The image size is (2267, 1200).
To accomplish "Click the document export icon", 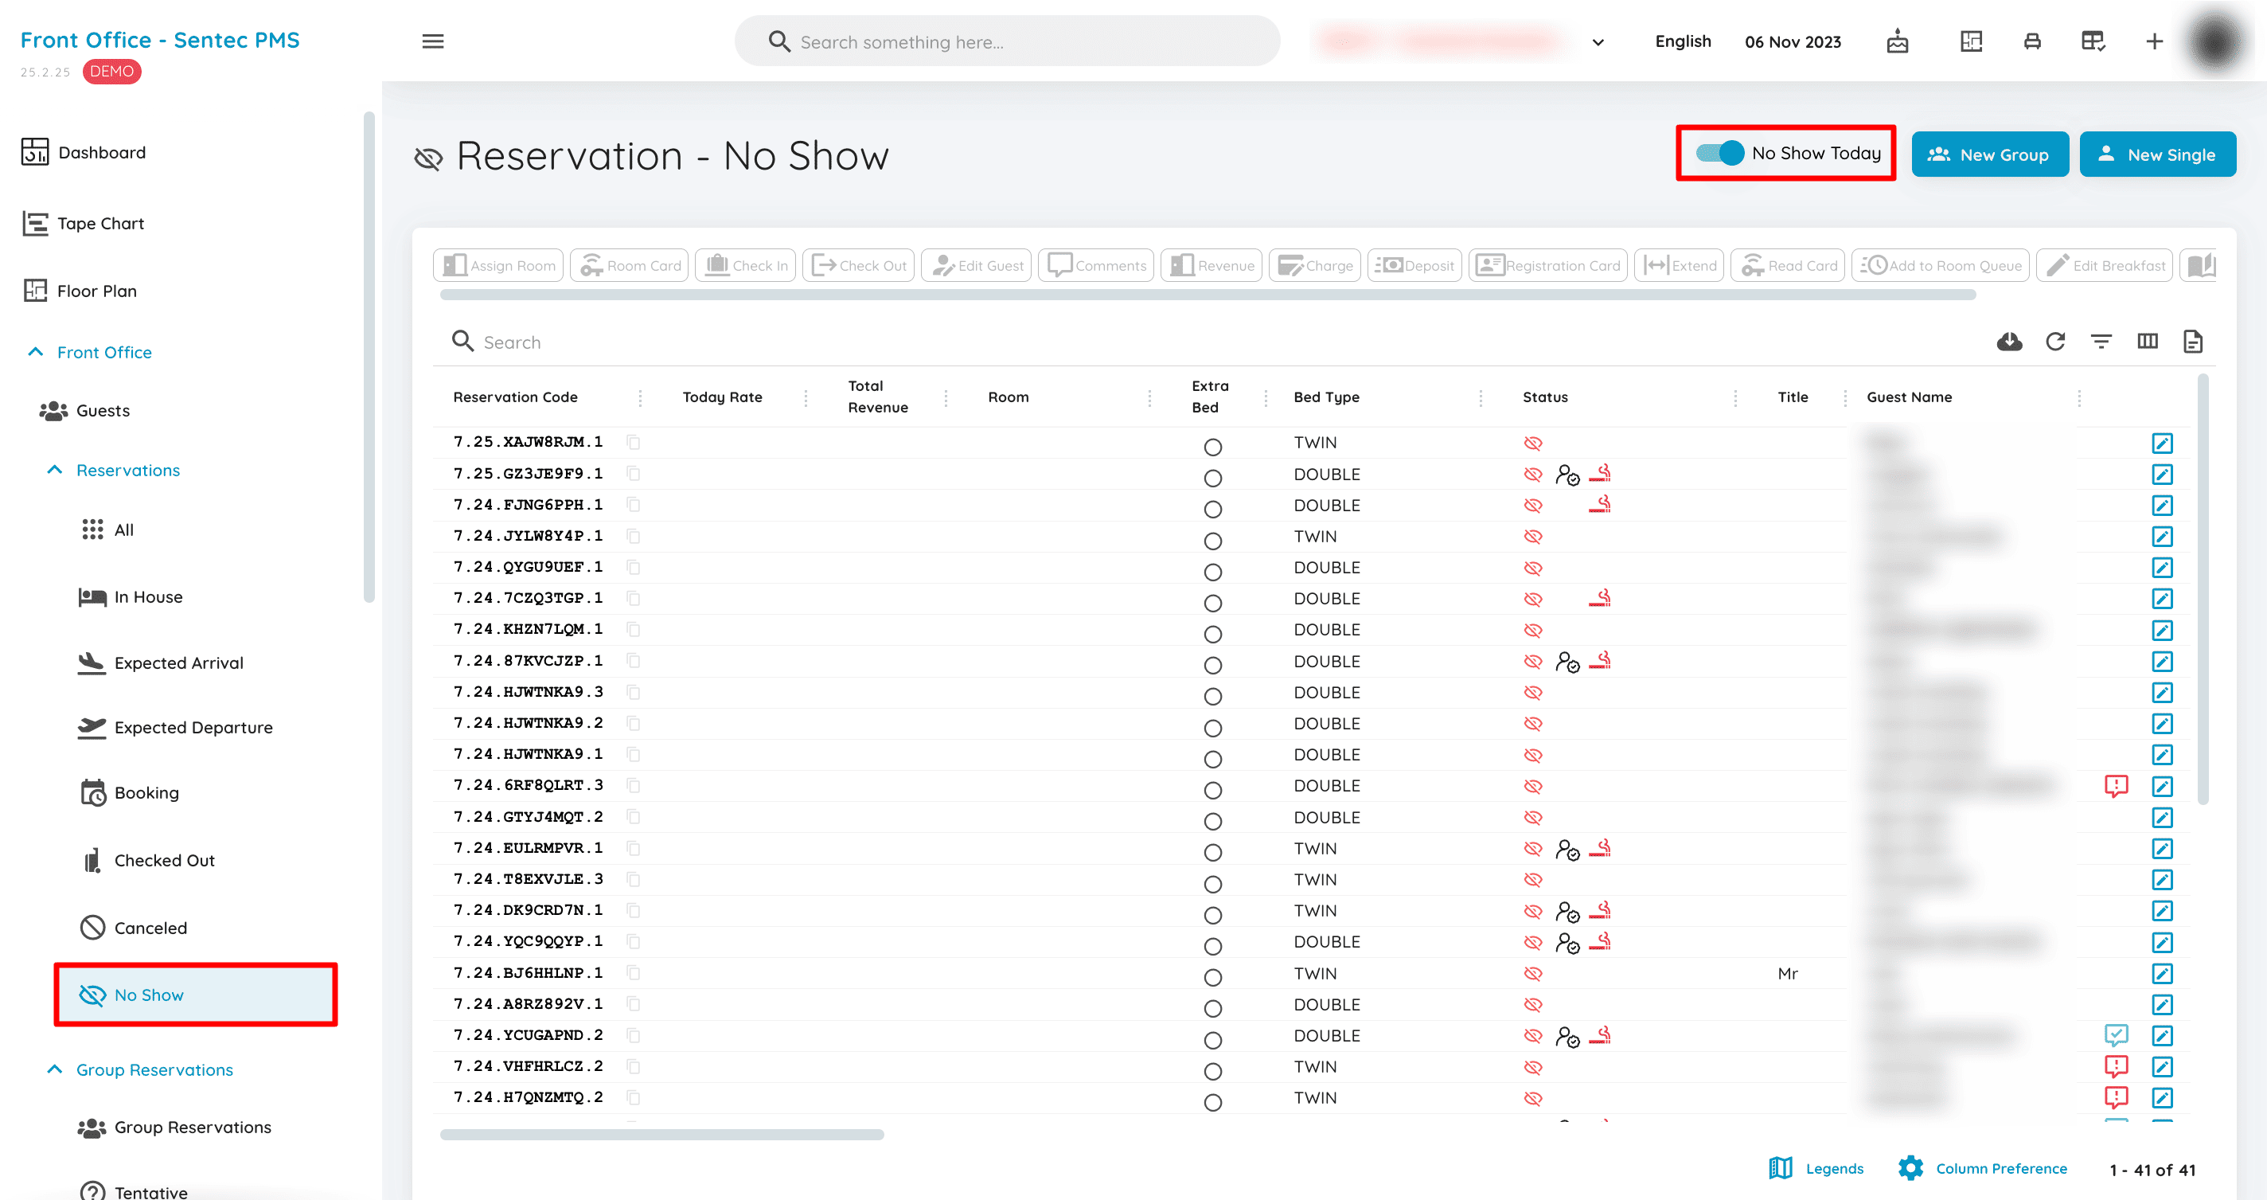I will pyautogui.click(x=2193, y=342).
